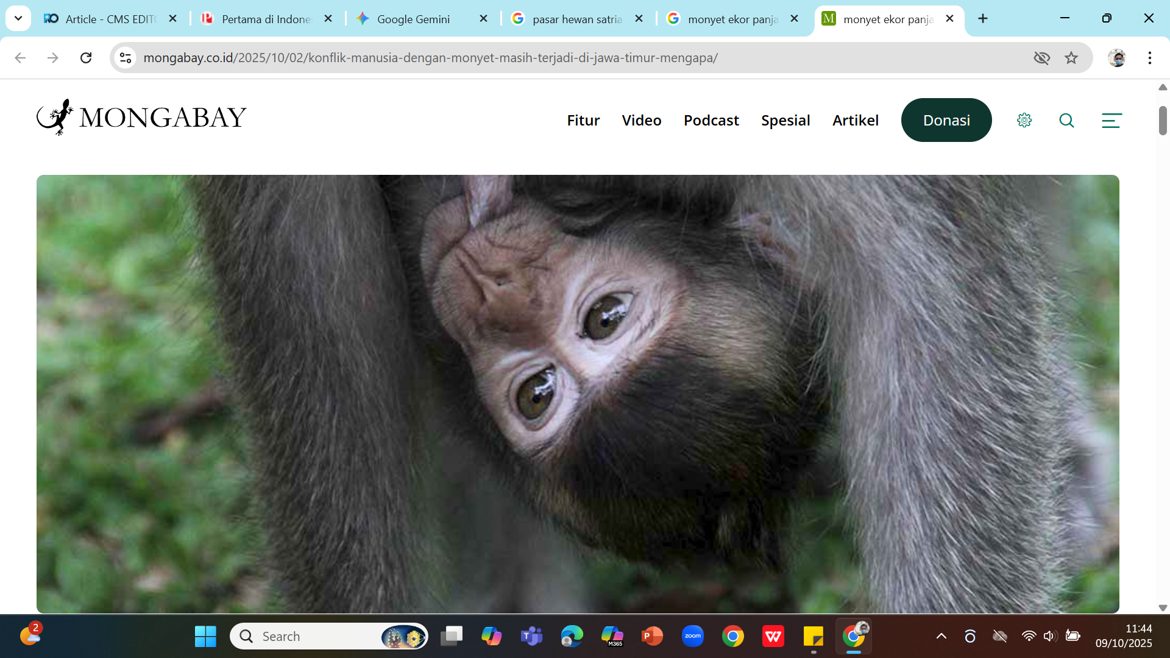This screenshot has height=658, width=1170.
Task: Bookmark this page with star icon
Action: pyautogui.click(x=1071, y=58)
